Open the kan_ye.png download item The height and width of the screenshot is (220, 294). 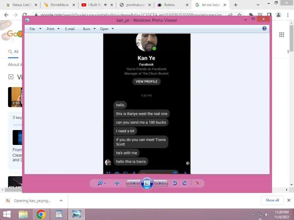[32, 201]
